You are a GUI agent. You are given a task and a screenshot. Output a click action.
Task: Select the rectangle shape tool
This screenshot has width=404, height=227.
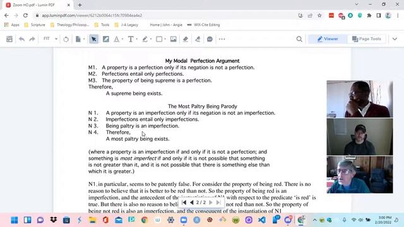click(159, 39)
